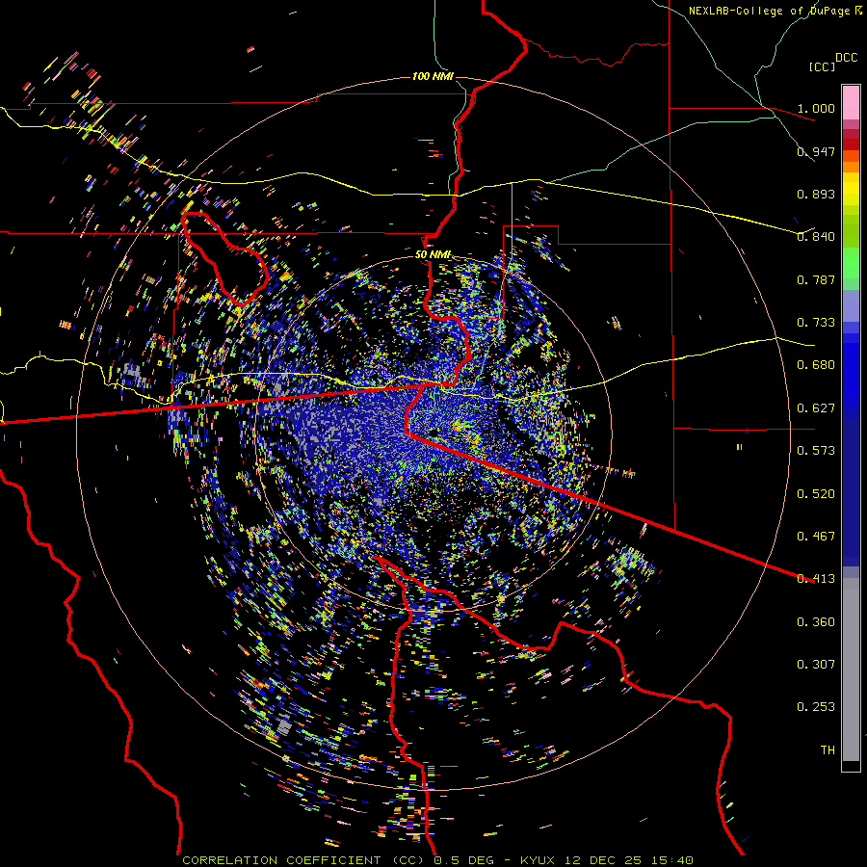Click the Correlation Coefficient caption at bottom

coord(438,860)
